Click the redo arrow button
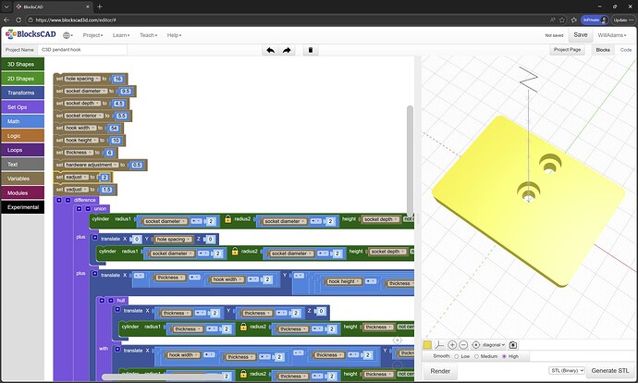638x383 pixels. (287, 50)
